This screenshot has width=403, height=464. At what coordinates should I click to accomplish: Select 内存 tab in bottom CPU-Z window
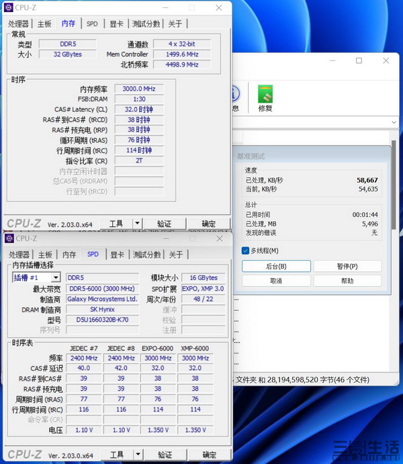(69, 254)
